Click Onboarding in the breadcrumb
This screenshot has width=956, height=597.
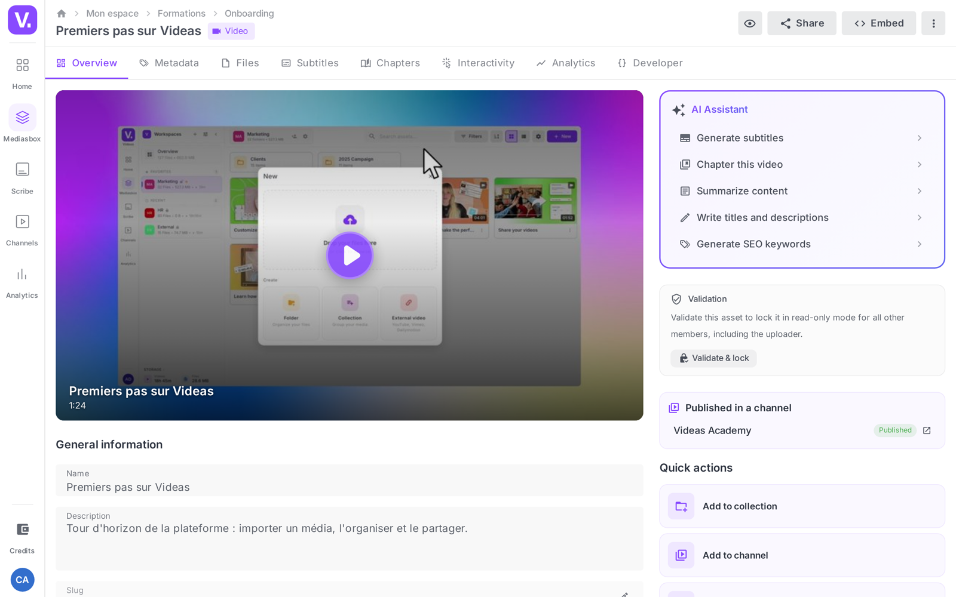(249, 13)
